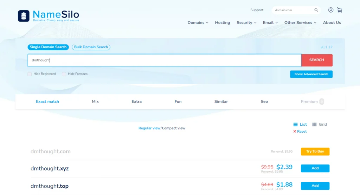Expand the Security dropdown menu
This screenshot has width=360, height=195.
(x=246, y=23)
